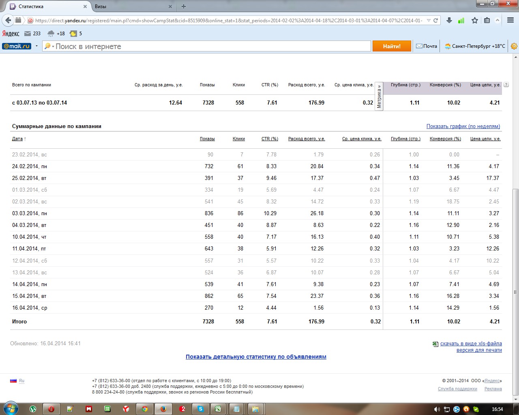
Task: Sort the table by CTR (%) column header
Action: click(270, 139)
